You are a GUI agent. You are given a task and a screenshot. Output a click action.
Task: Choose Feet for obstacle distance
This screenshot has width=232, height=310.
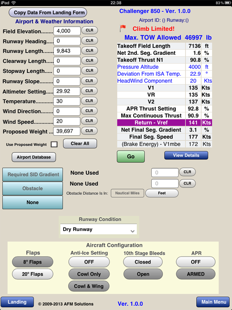pos(162,193)
